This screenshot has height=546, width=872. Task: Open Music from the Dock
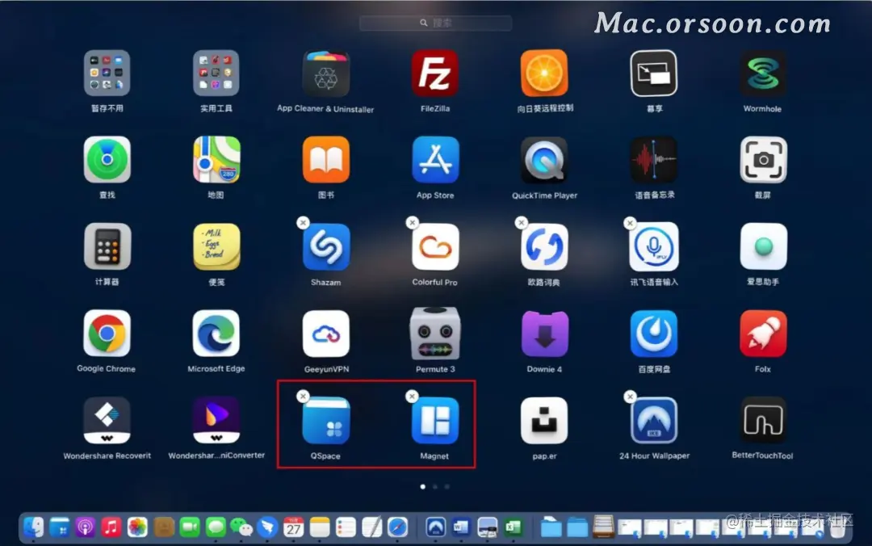(x=111, y=527)
